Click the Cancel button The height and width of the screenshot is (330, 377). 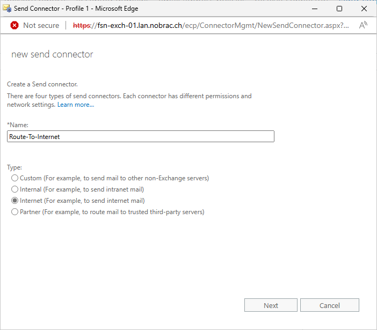point(330,305)
